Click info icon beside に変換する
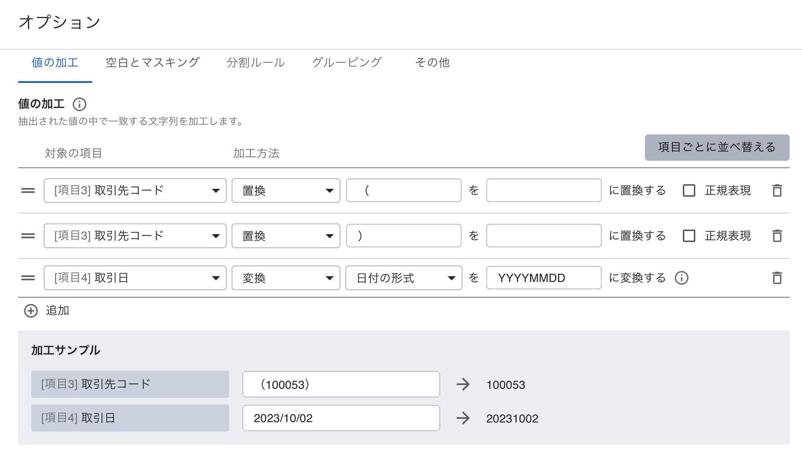Screen dimensions: 802x465 point(682,278)
